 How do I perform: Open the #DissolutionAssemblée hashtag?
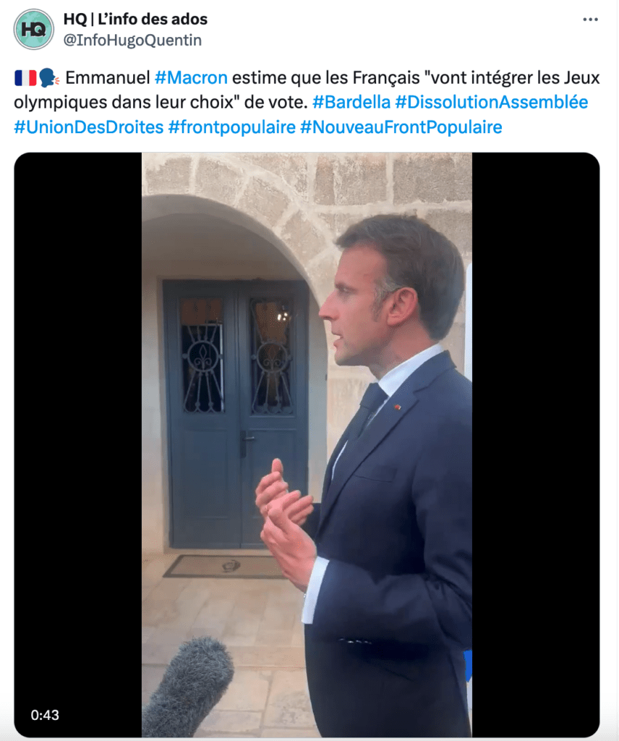point(492,102)
